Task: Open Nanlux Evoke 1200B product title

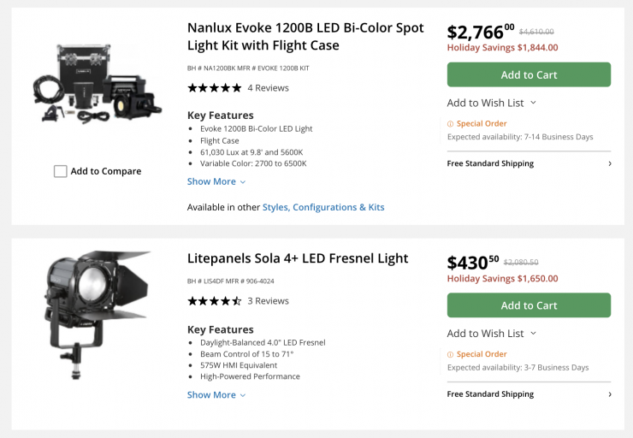Action: [305, 36]
